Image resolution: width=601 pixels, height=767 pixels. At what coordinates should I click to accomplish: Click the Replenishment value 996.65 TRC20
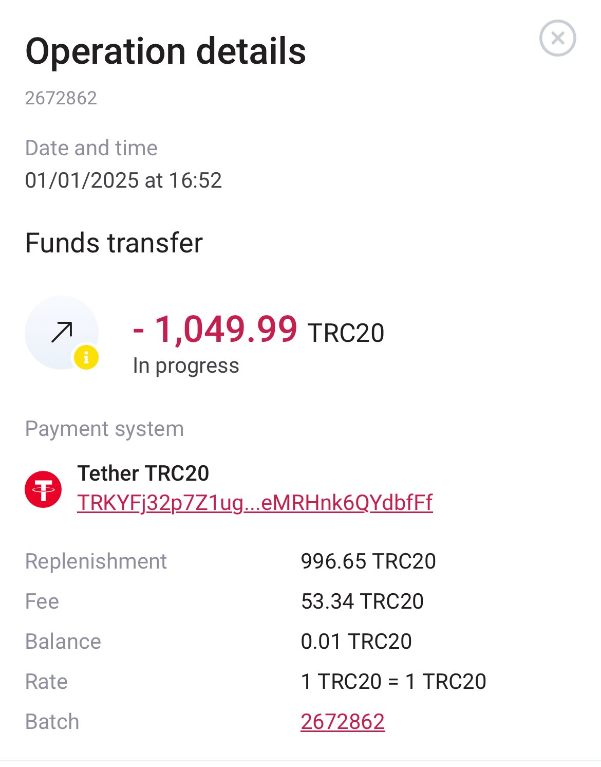[x=368, y=561]
